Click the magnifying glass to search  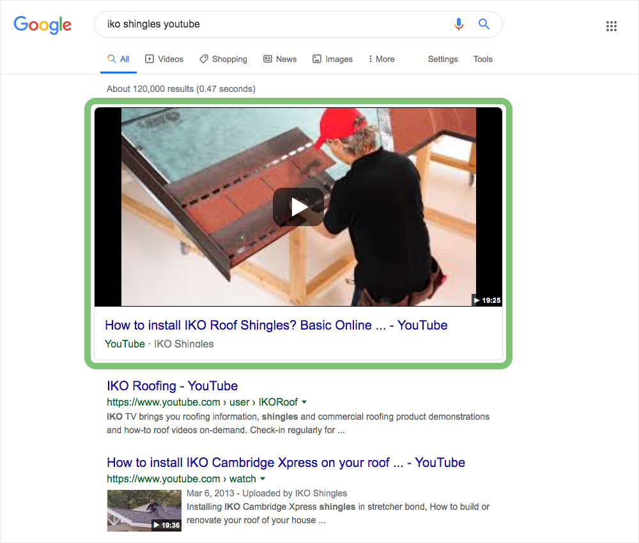coord(484,24)
